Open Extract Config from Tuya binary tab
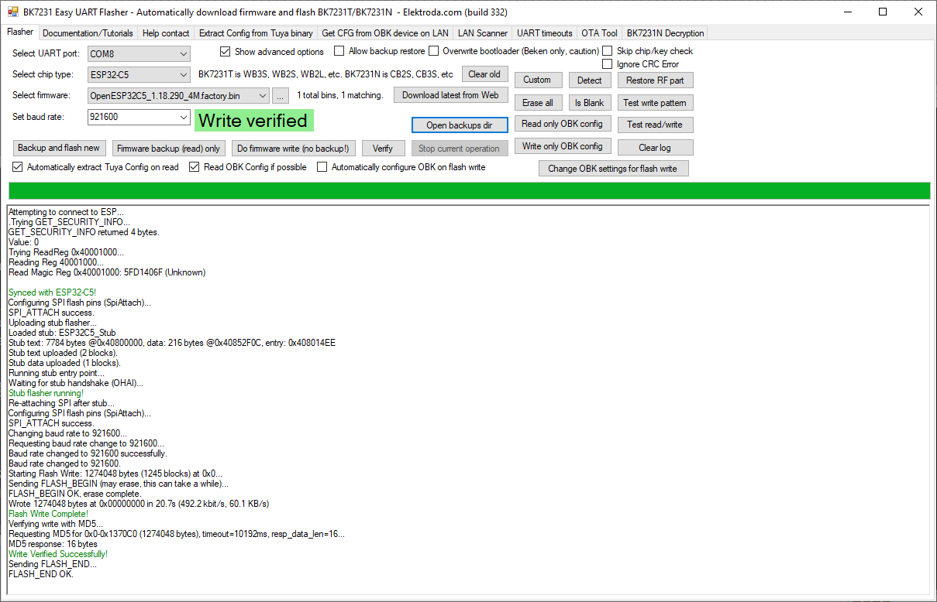 [x=256, y=33]
